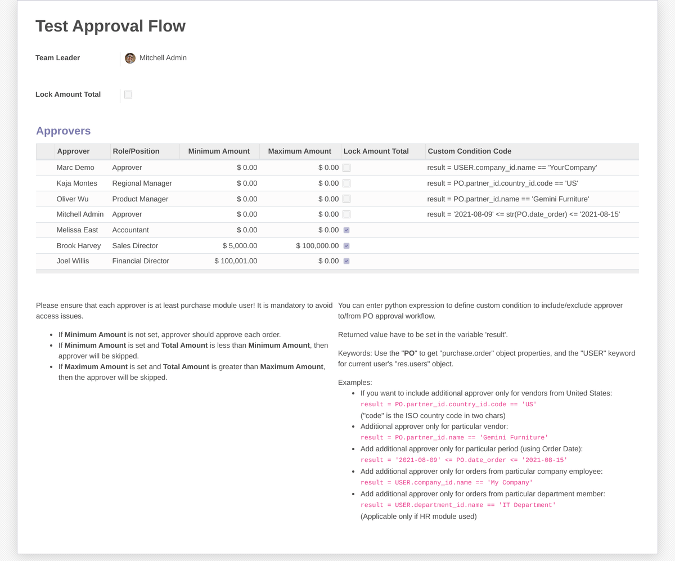Select the Oliver Wu approver row
Screen dimensions: 675x561
click(x=73, y=198)
